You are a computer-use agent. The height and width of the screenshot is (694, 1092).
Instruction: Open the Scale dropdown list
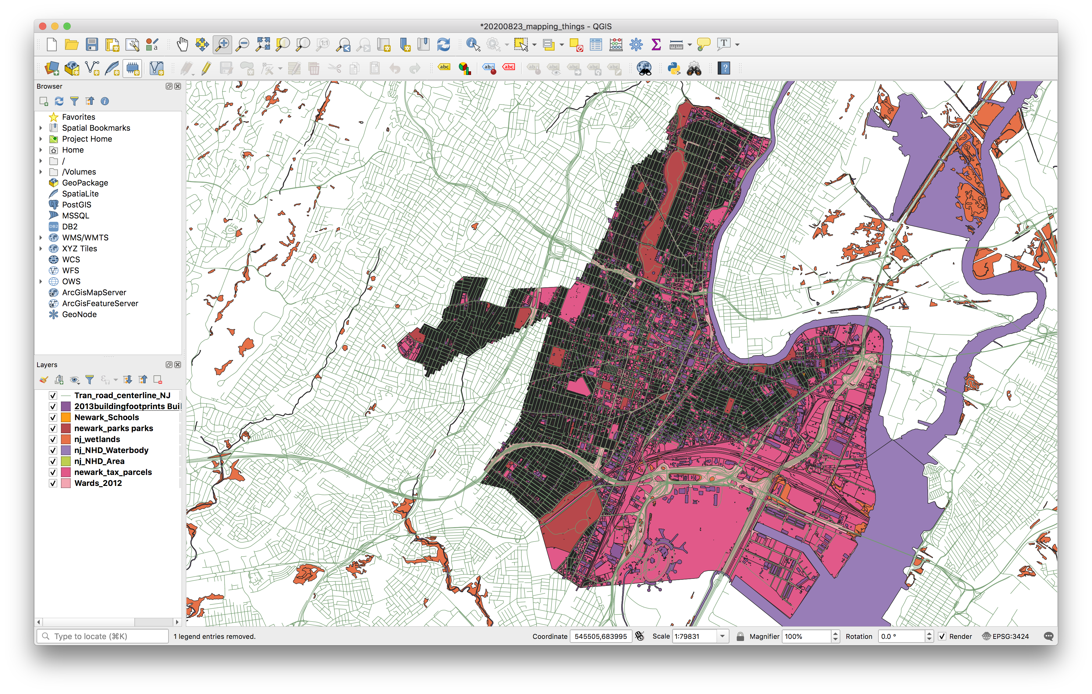pos(722,636)
